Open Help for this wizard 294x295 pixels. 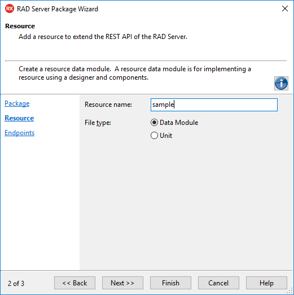(x=266, y=283)
